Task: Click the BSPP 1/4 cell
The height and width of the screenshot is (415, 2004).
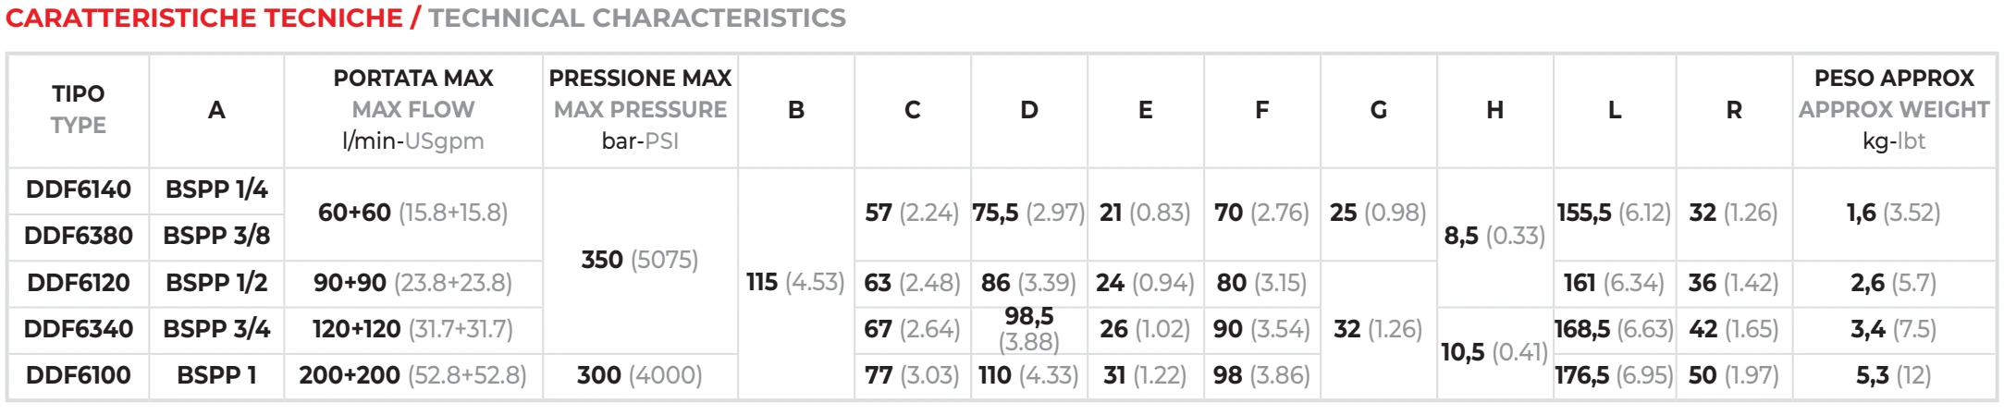Action: (216, 189)
